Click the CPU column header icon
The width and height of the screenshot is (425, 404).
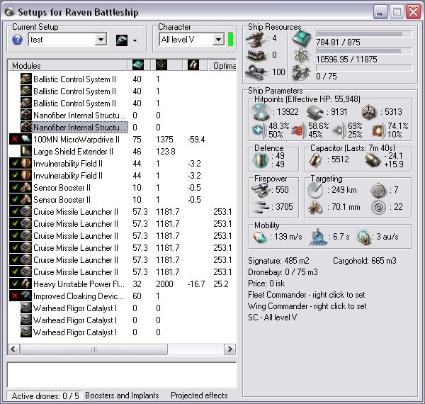click(137, 66)
